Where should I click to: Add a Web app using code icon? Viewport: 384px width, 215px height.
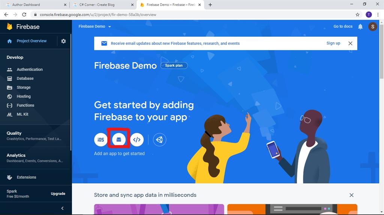[x=136, y=140]
